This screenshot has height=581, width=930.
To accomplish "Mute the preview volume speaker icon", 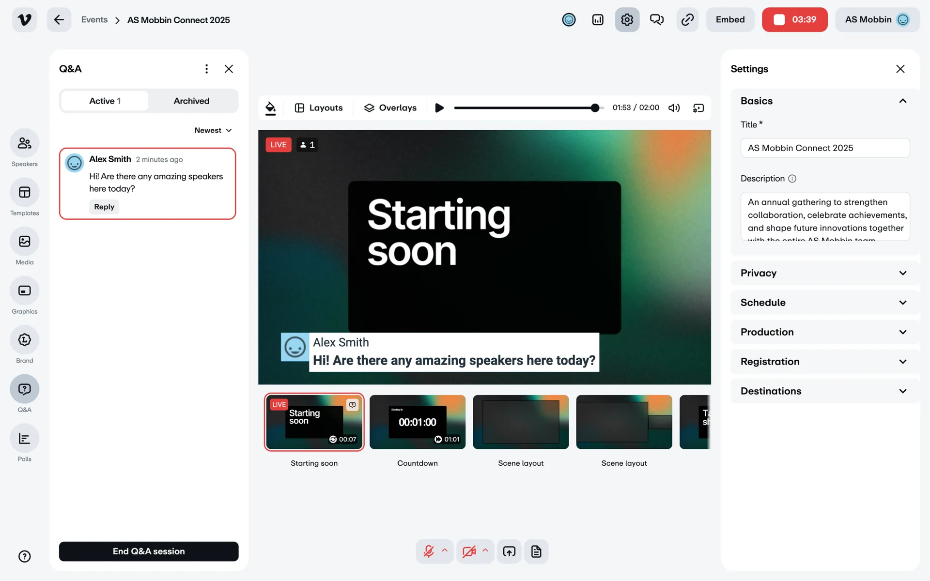I will [674, 108].
